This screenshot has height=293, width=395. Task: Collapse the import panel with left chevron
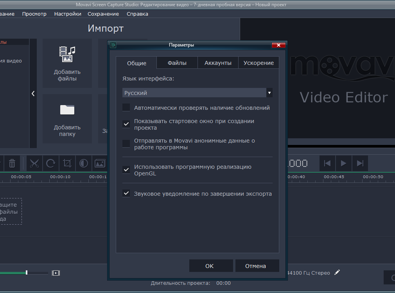[x=33, y=93]
